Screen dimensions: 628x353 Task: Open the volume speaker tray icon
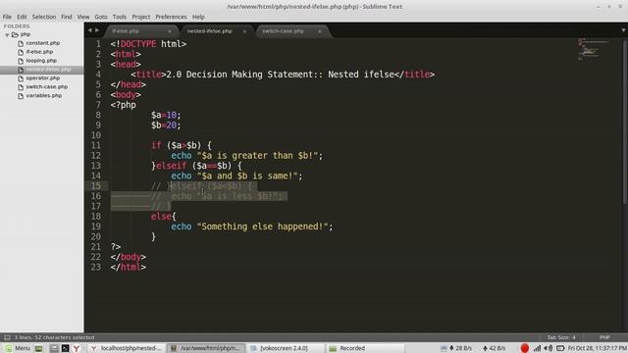549,348
